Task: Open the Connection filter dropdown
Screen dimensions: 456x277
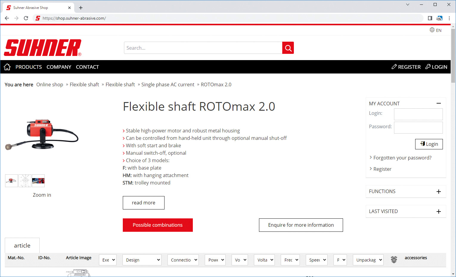Action: pyautogui.click(x=183, y=260)
